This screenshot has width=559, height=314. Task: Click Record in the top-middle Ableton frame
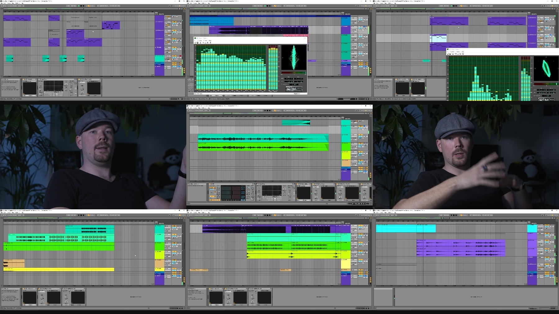coord(270,6)
